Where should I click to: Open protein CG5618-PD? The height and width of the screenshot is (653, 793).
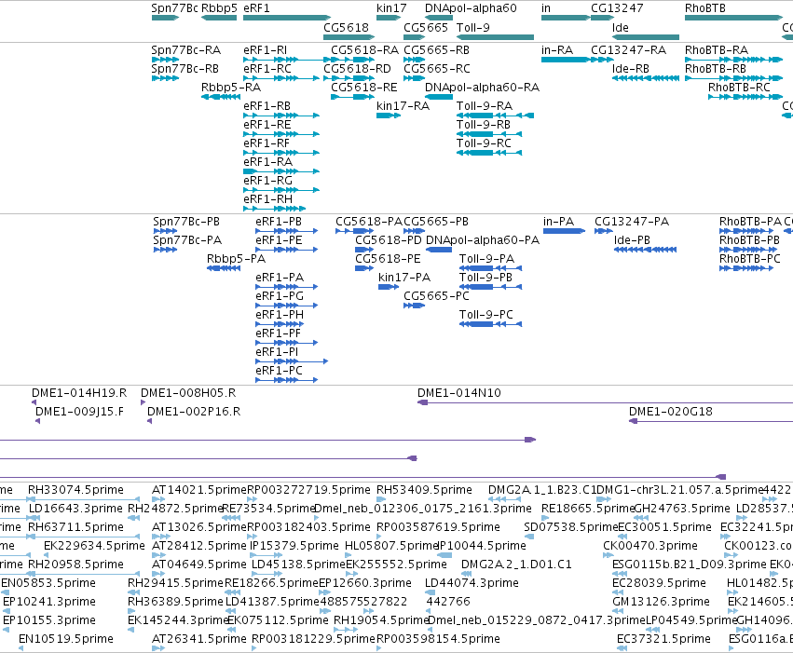389,240
